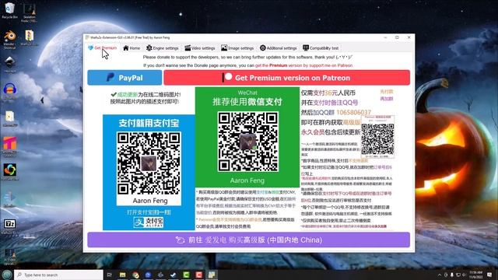498x280 pixels.
Task: Click the Skeleton desktop shortcut icon
Action: [30, 12]
